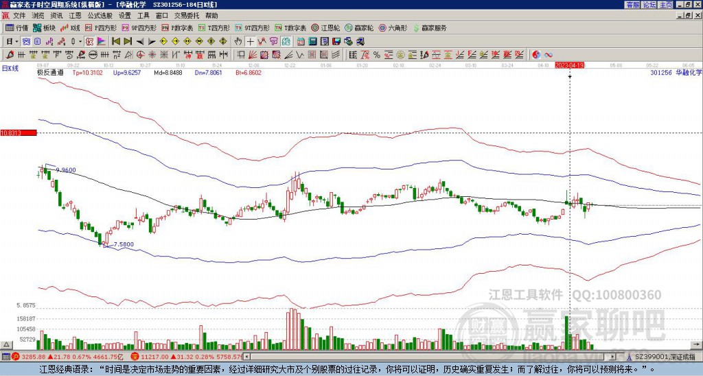Click the Up=9.6257 value
703x376 pixels.
coord(127,72)
